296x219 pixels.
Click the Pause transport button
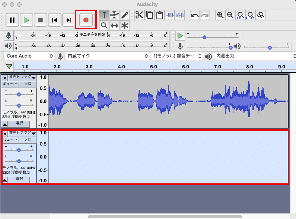tap(12, 20)
